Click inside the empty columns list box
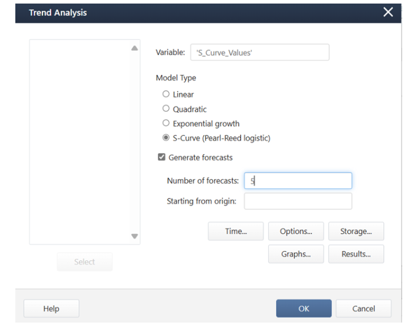Viewport: 411px width, 332px height. (x=80, y=142)
